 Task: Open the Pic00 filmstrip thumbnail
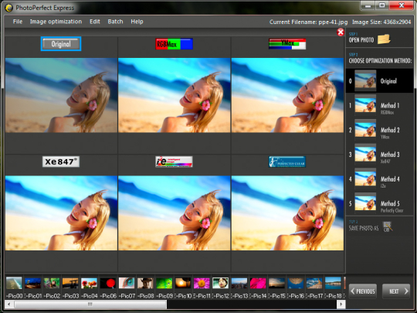click(x=14, y=283)
